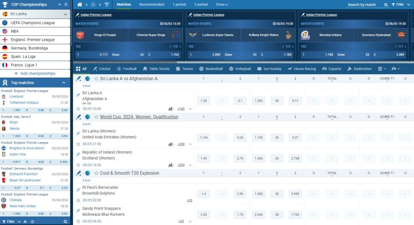Screen dimensions: 414x225
Task: Bet on Milan at 1.523
Action: (x=12, y=136)
